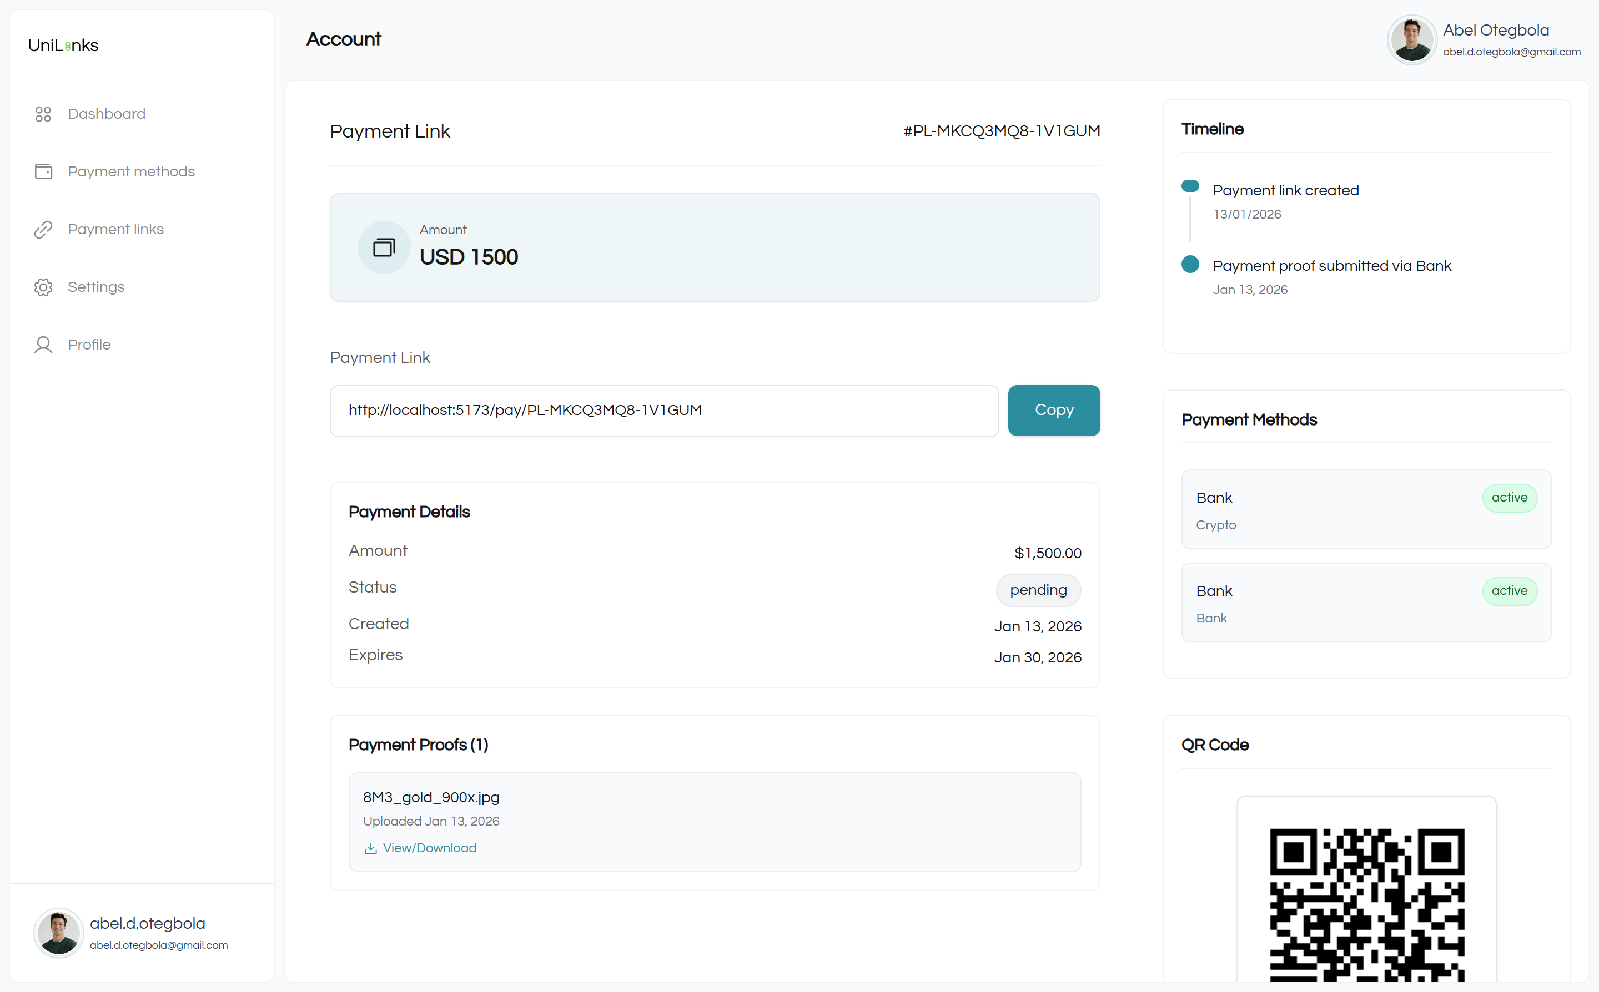
Task: Click the amount card stack icon
Action: (384, 247)
